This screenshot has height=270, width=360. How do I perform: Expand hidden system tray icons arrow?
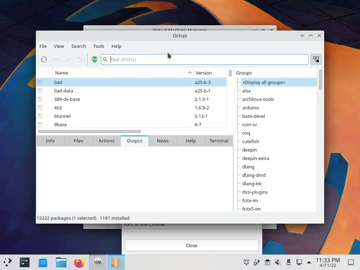309,262
